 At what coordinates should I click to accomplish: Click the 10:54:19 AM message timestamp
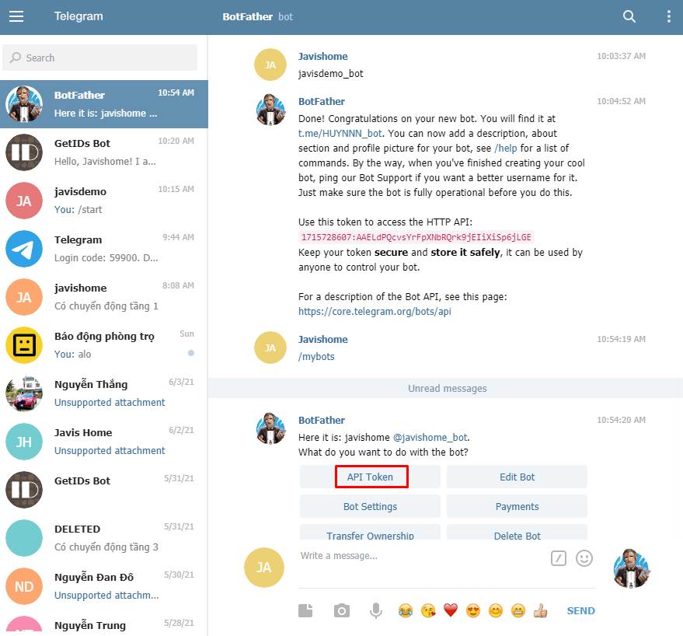[621, 339]
